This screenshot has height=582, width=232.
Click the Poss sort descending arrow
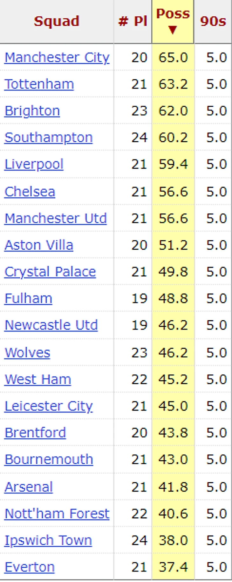[x=173, y=30]
